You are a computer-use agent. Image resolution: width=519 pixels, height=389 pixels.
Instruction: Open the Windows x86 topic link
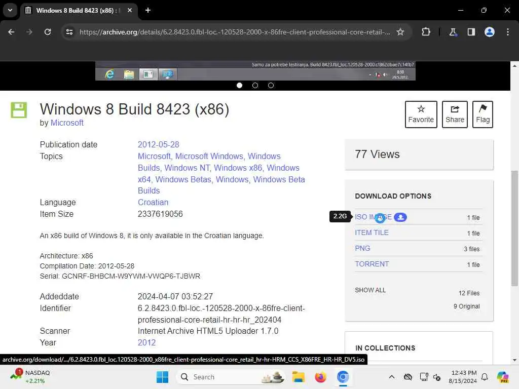click(238, 168)
